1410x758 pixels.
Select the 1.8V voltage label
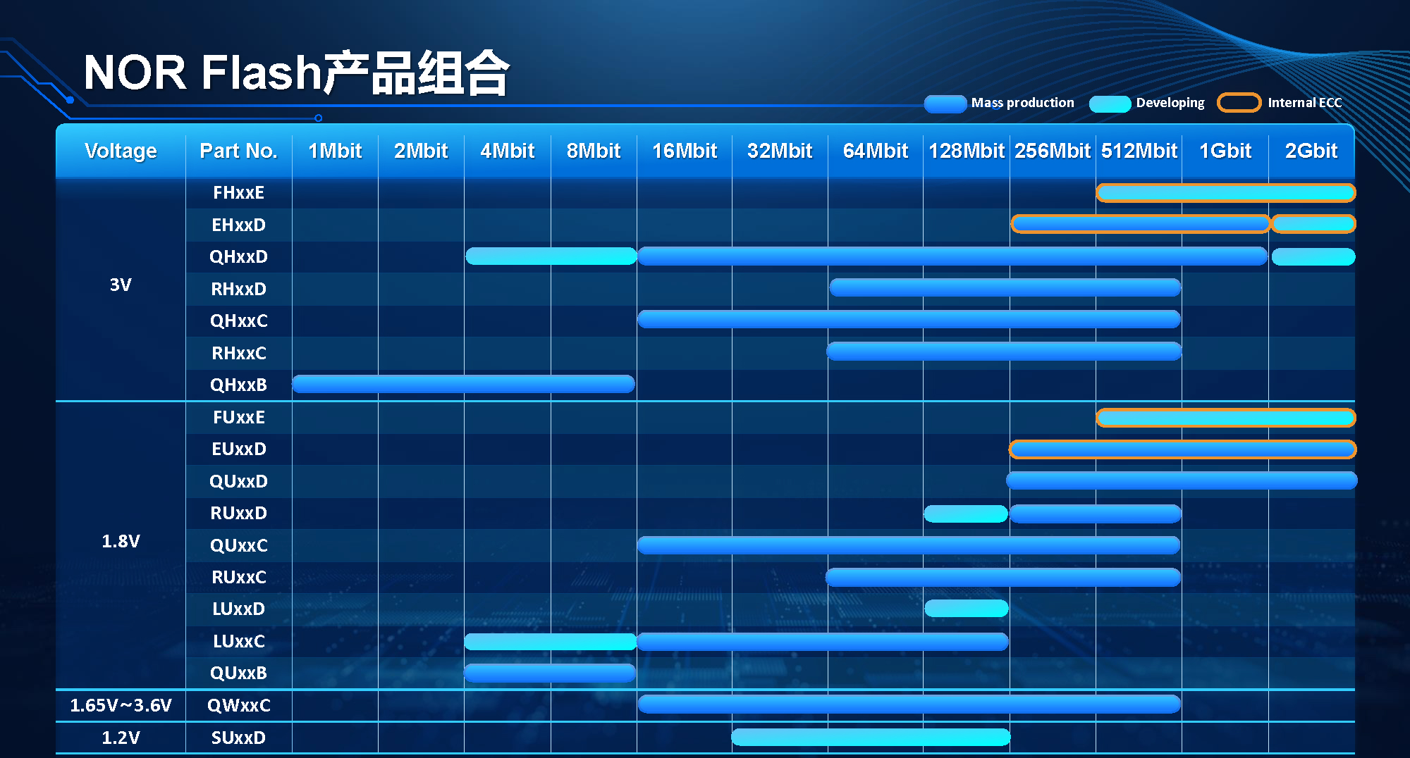(x=121, y=541)
